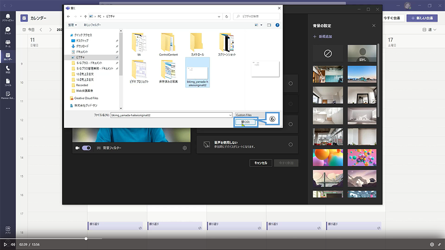Image resolution: width=445 pixels, height=250 pixels.
Task: Click 今日 (today) in the calendar
Action: tap(28, 29)
